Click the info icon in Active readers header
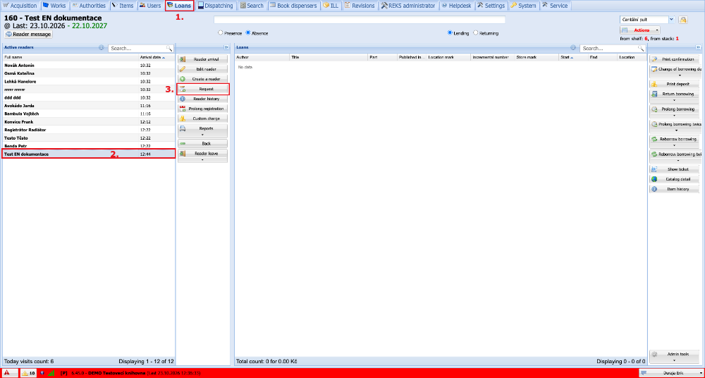The image size is (705, 378). 102,48
